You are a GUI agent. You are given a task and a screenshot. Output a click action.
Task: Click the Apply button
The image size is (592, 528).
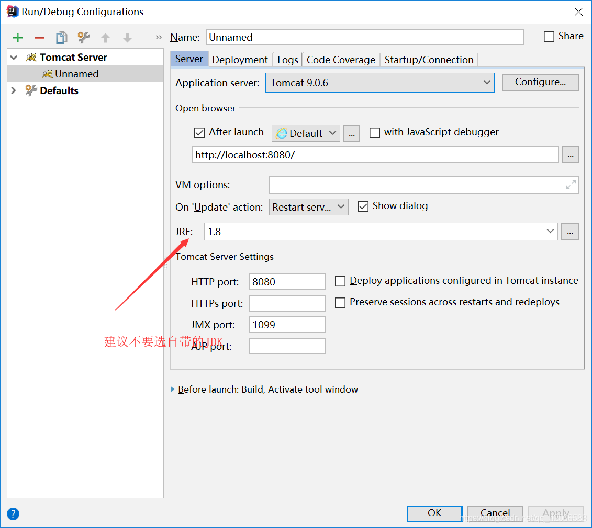[x=556, y=513]
